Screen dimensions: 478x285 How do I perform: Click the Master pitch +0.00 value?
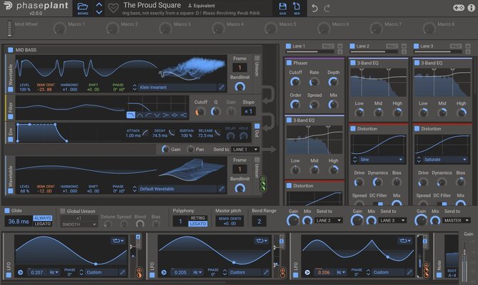point(229,223)
